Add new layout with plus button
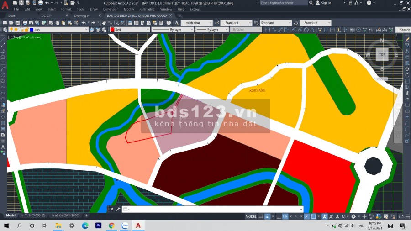Viewport: 411px width, 231px height. (x=86, y=215)
